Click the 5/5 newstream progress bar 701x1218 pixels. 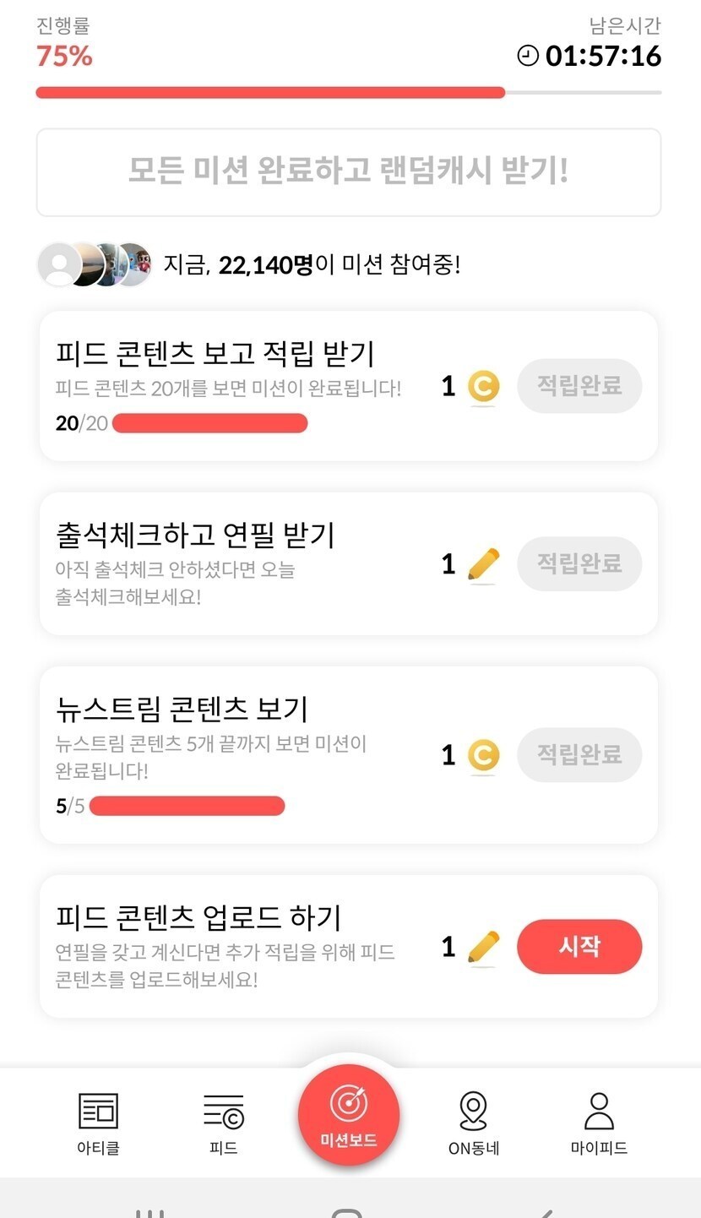(187, 806)
